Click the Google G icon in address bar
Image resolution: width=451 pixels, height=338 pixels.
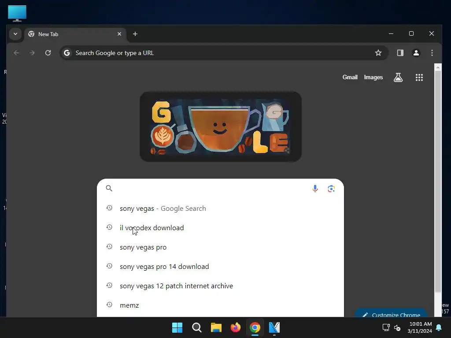67,53
